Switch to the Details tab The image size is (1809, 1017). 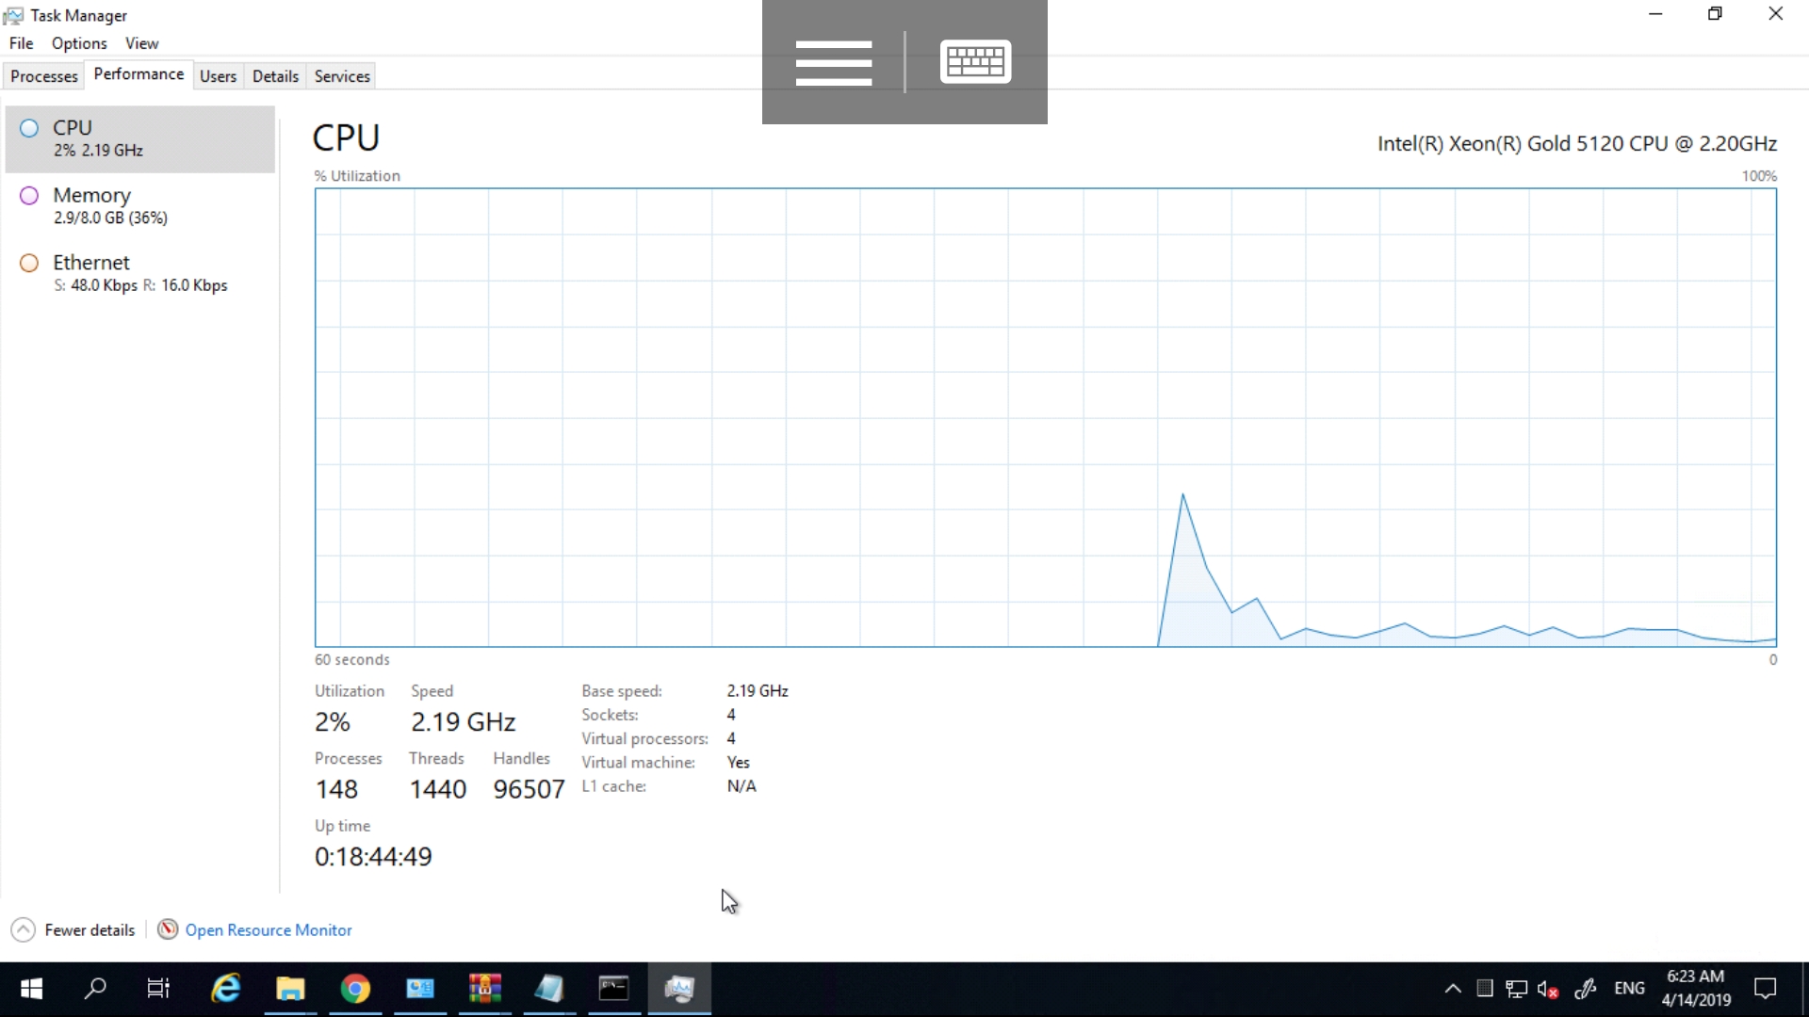point(275,76)
